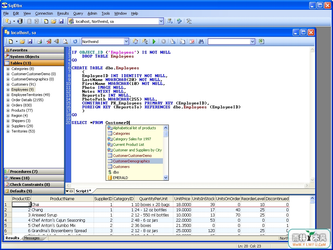The width and height of the screenshot is (333, 250).
Task: Expand the Territories (53) table node
Action: [8, 131]
